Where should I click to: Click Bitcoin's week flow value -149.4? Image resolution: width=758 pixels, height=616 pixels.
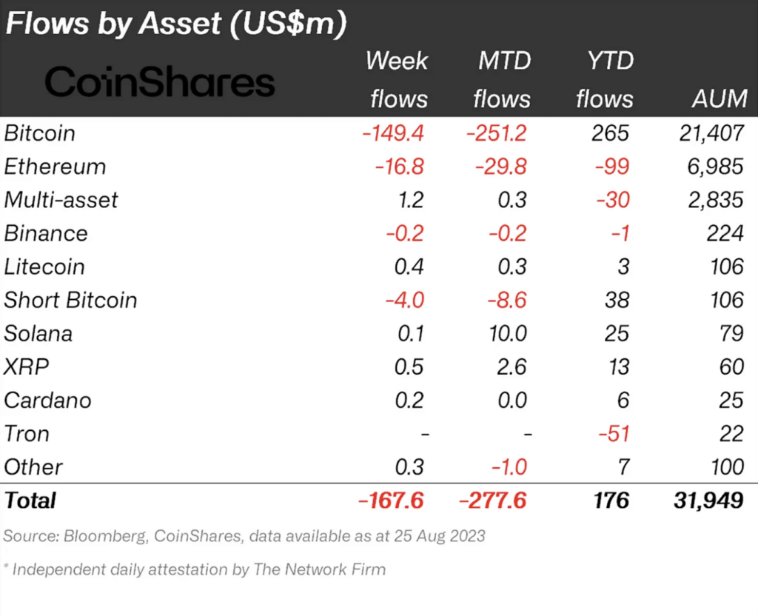393,133
